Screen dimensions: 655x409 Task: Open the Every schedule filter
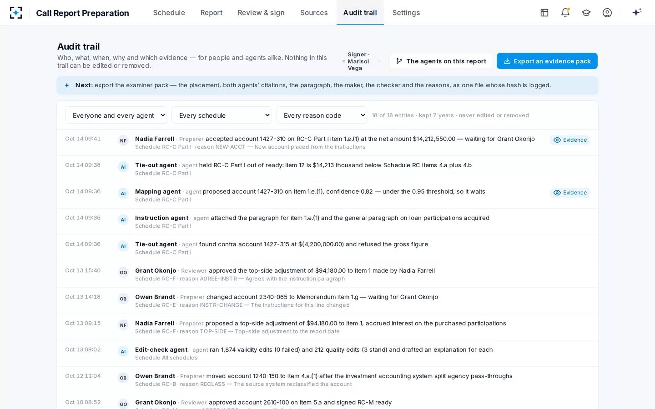(x=222, y=115)
